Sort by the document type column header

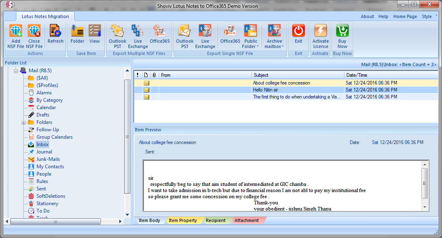click(146, 75)
